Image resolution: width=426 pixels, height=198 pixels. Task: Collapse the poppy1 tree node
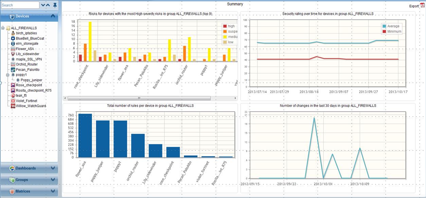pos(8,75)
